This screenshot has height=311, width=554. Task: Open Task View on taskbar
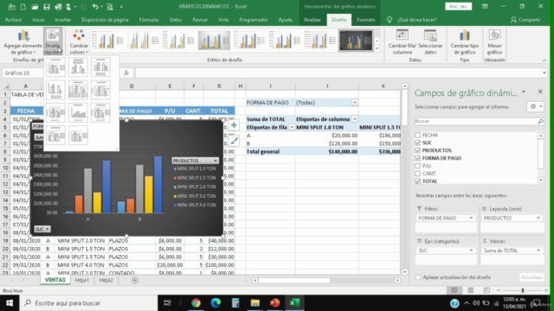(167, 303)
